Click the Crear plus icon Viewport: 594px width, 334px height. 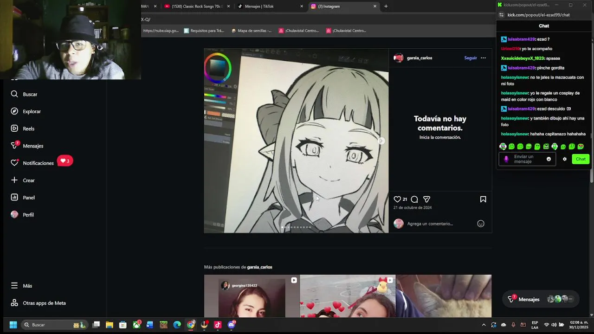point(14,180)
